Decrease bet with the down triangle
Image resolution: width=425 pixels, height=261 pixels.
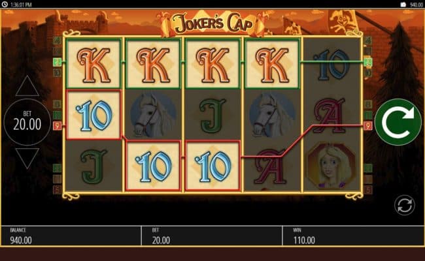coord(27,159)
